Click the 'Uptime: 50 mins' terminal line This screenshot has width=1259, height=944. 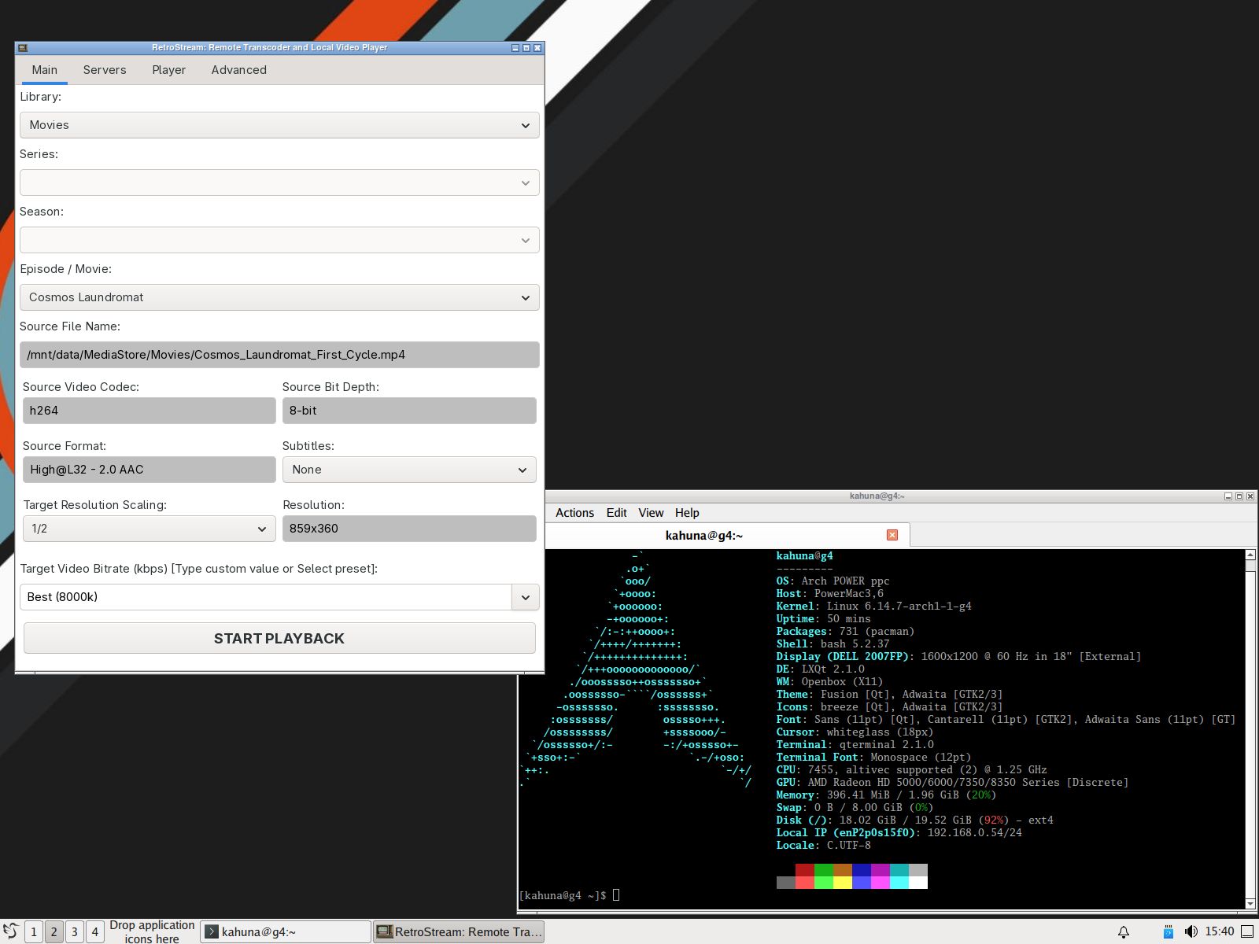824,619
